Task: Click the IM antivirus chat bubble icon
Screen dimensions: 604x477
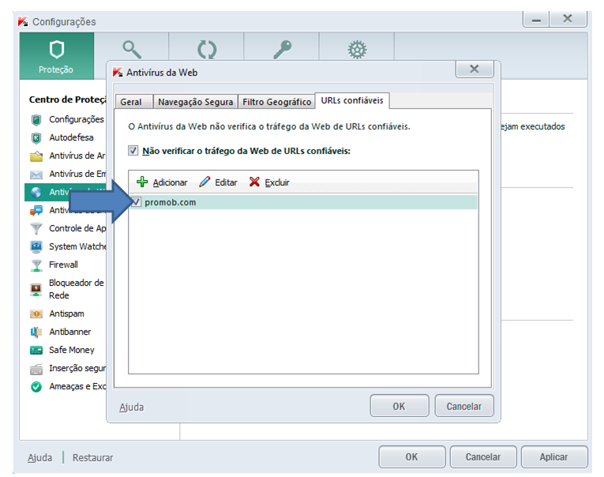Action: click(36, 210)
